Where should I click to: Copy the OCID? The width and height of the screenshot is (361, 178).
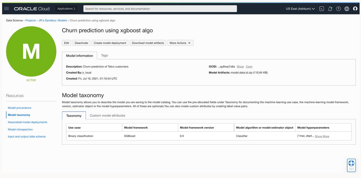249,66
